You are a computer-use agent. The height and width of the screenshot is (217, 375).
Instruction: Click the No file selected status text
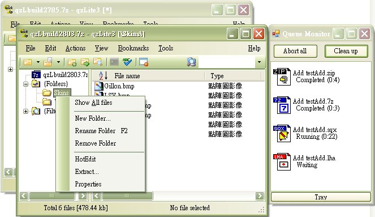click(190, 208)
